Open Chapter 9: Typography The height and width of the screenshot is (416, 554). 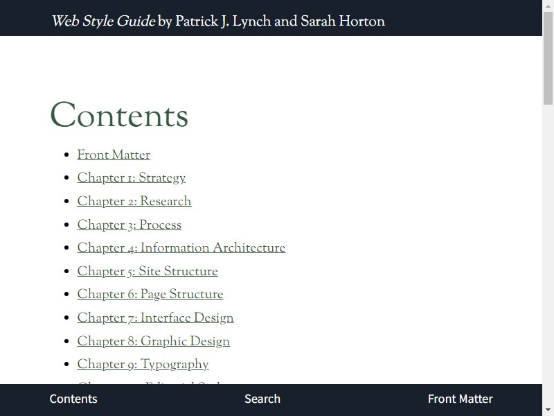click(x=143, y=364)
